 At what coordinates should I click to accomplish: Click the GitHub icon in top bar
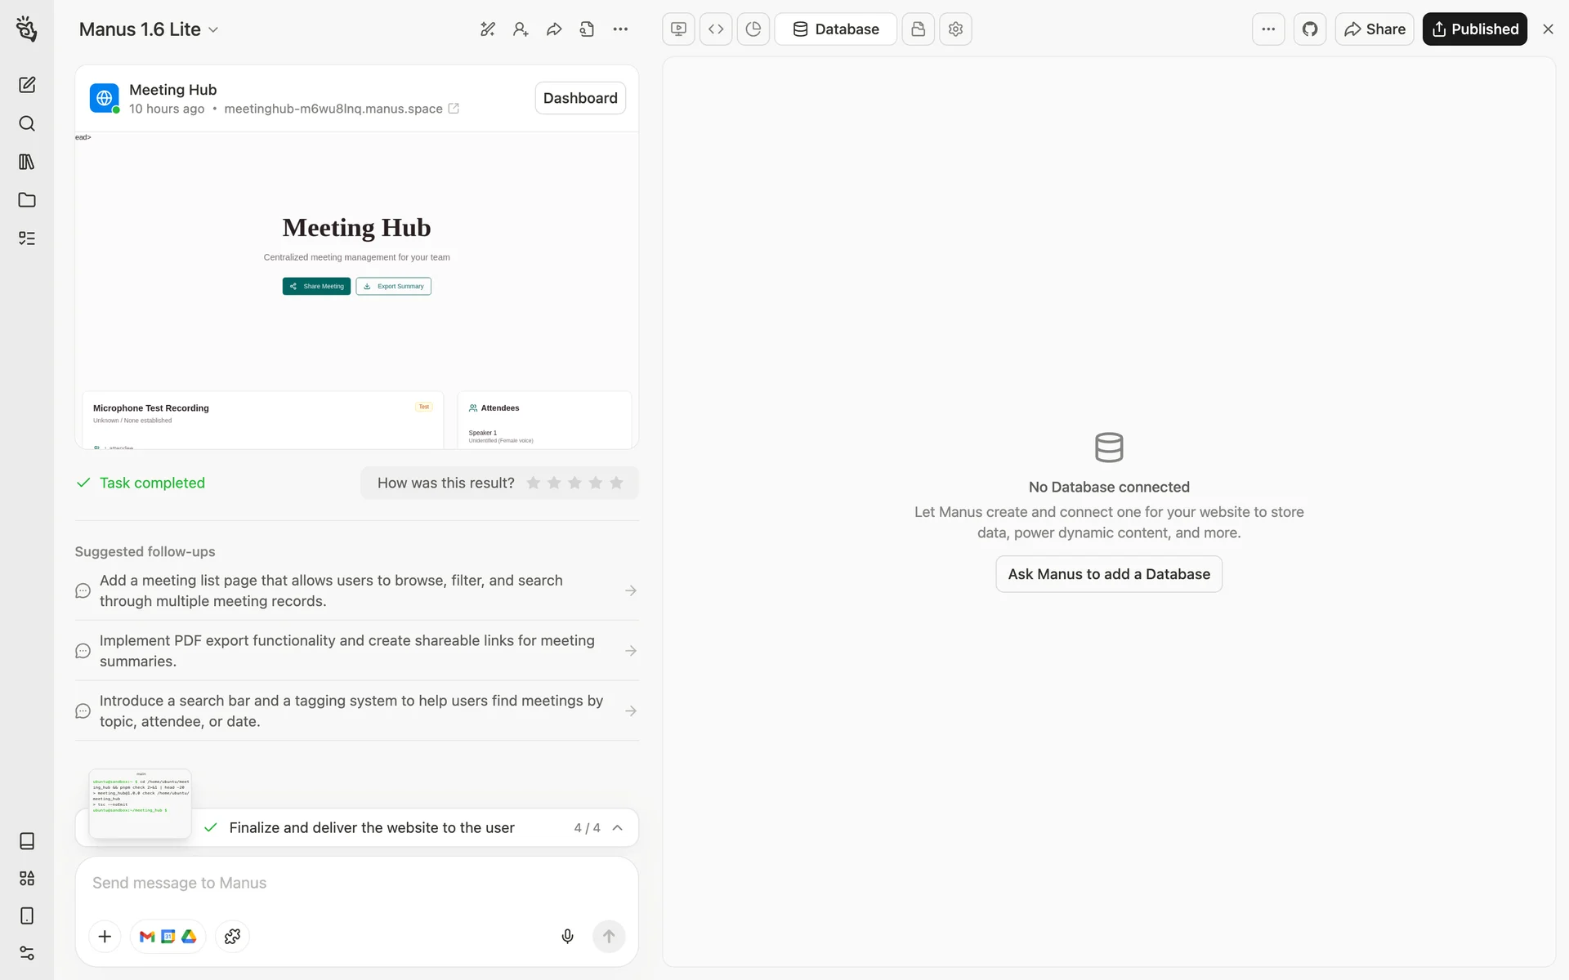[x=1310, y=29]
